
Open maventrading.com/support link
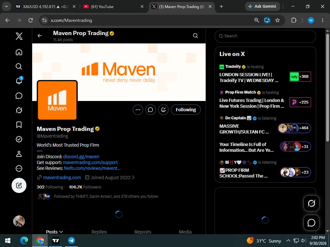(90, 162)
